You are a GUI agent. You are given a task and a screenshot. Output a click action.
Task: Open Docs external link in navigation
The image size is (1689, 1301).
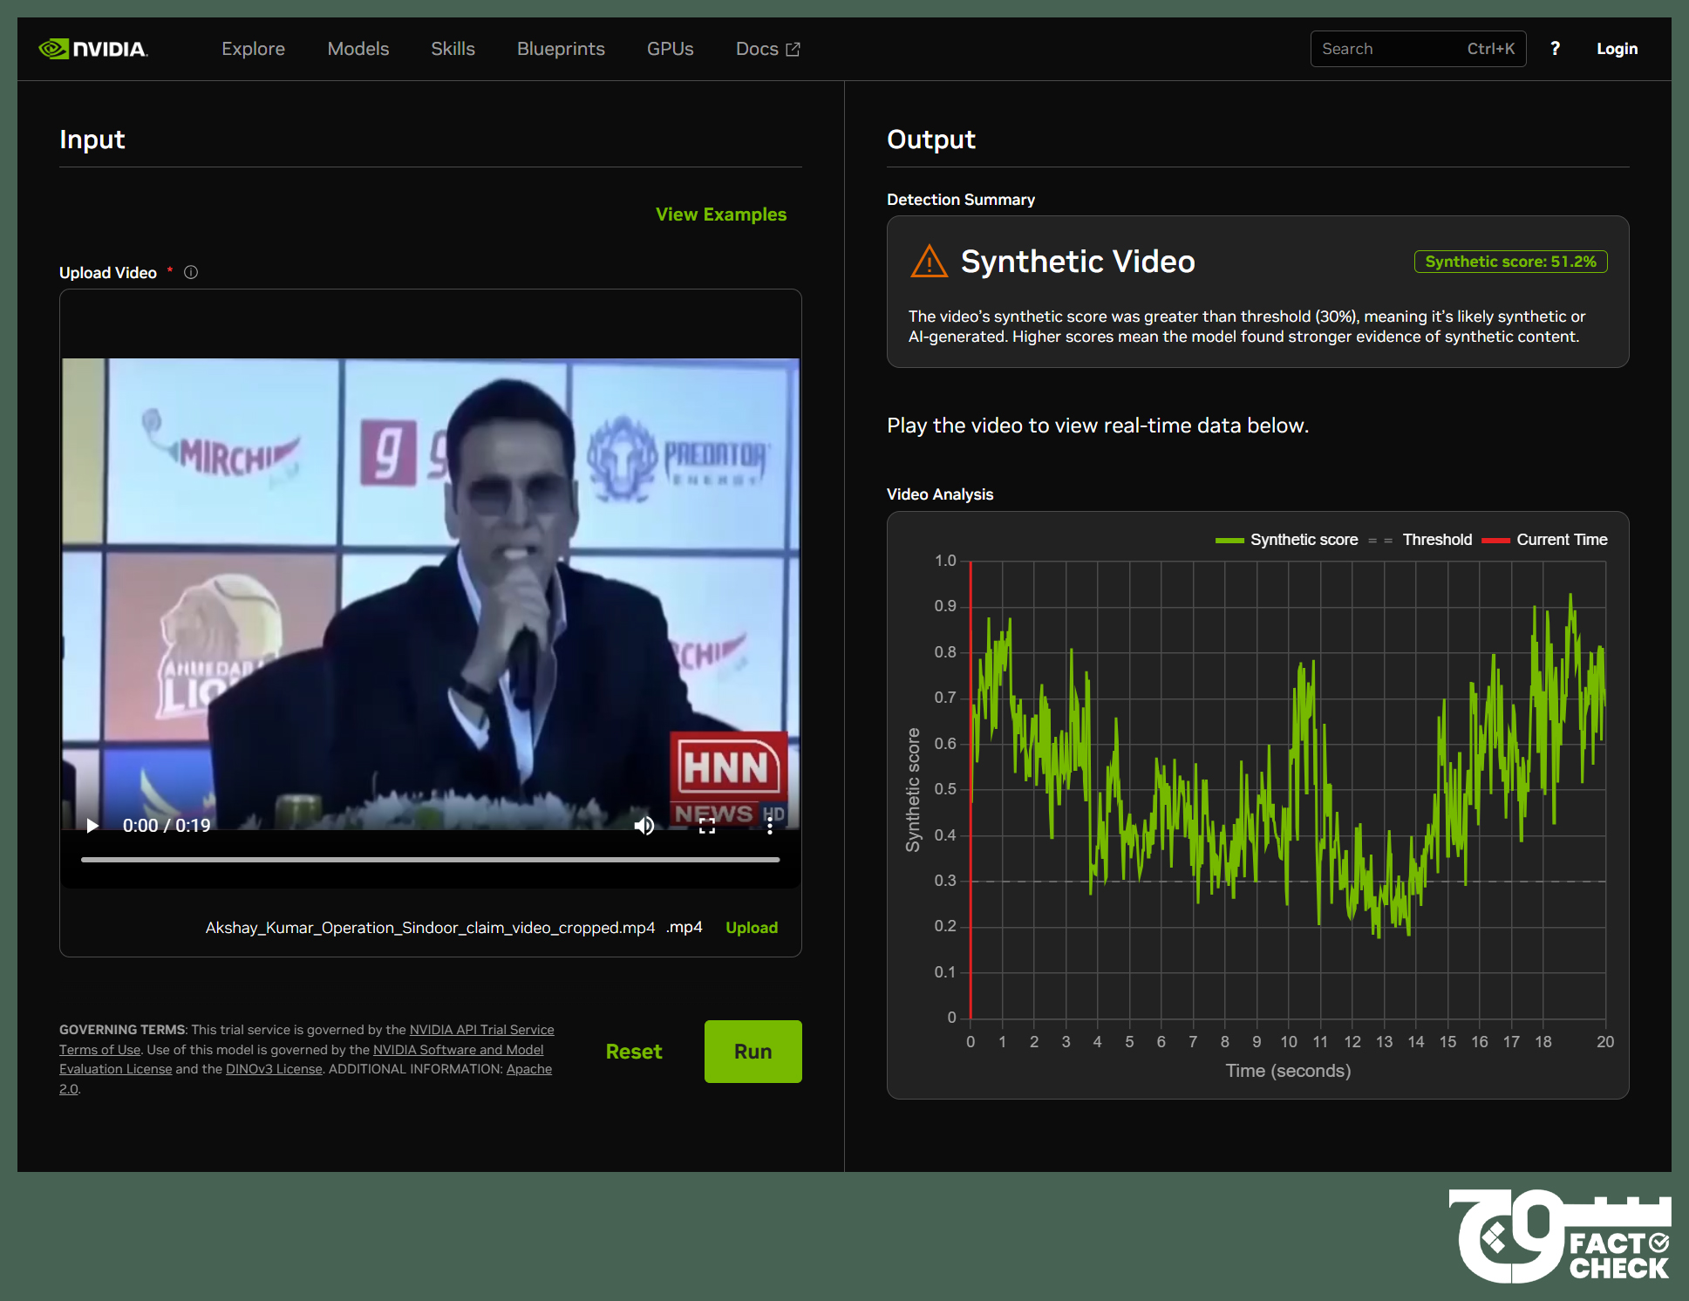767,49
